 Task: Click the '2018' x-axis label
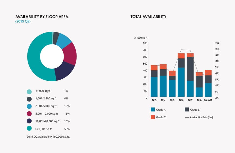tap(199, 100)
